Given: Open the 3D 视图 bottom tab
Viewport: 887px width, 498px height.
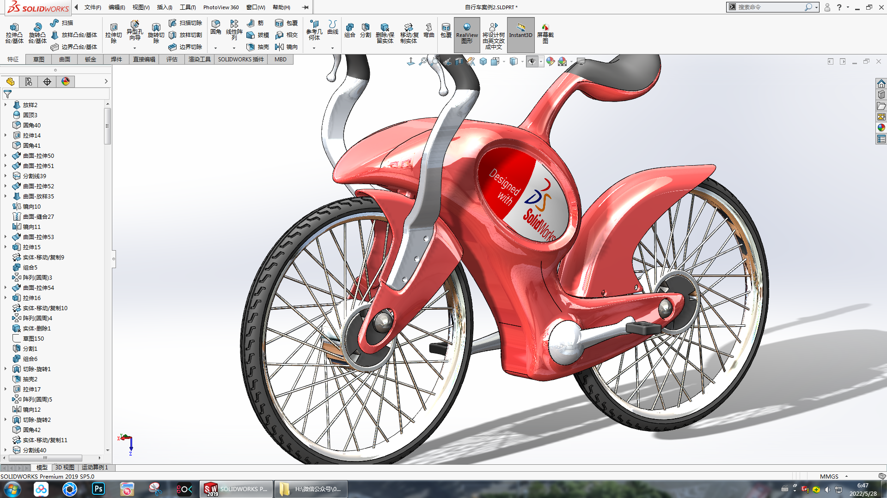Looking at the screenshot, I should (65, 468).
